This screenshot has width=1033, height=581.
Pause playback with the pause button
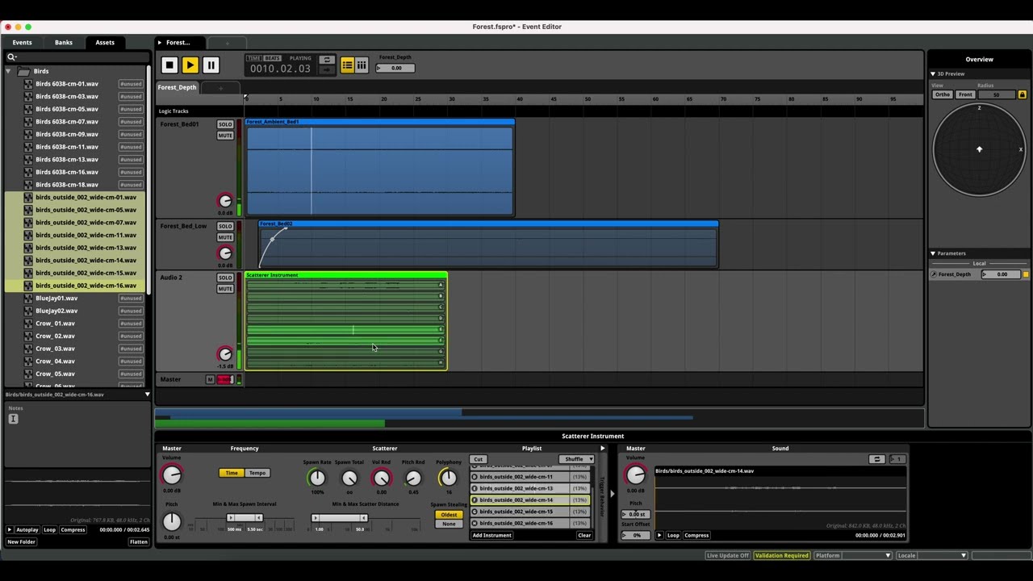pos(211,65)
